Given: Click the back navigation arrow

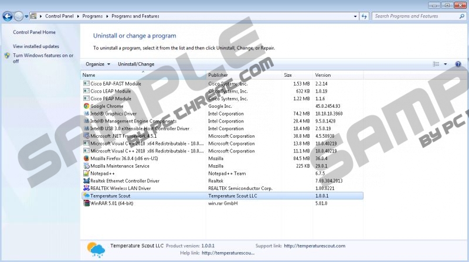Looking at the screenshot, I should click(x=8, y=16).
